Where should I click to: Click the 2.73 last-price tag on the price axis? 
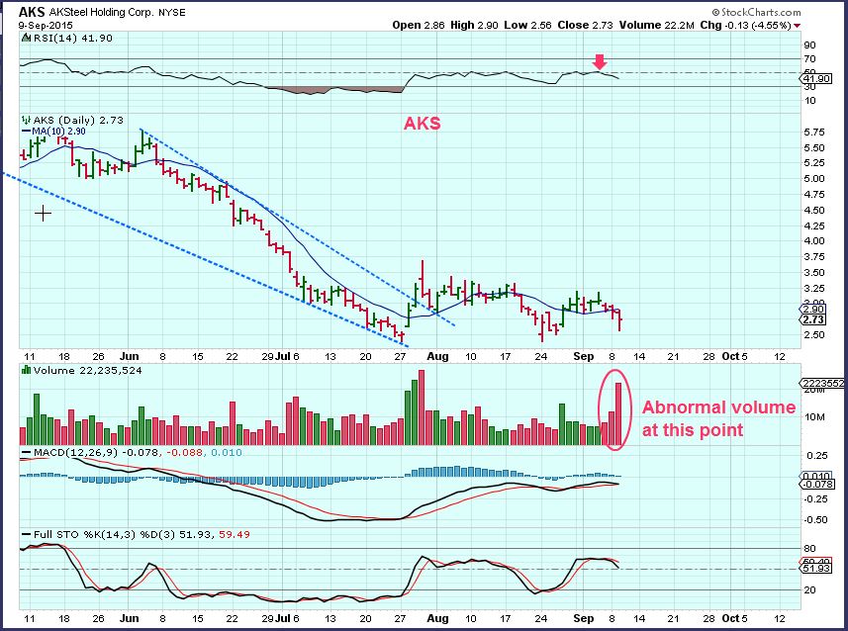click(813, 319)
